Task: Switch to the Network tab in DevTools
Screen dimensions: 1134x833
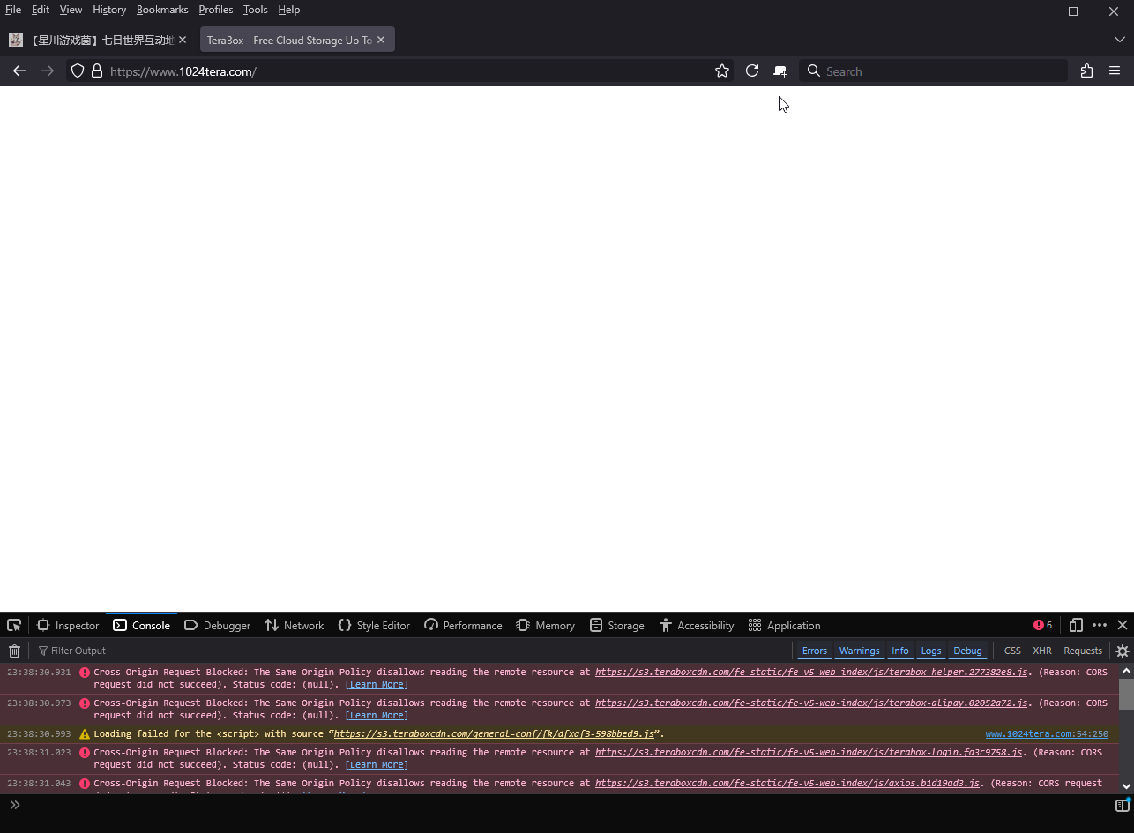Action: 295,625
